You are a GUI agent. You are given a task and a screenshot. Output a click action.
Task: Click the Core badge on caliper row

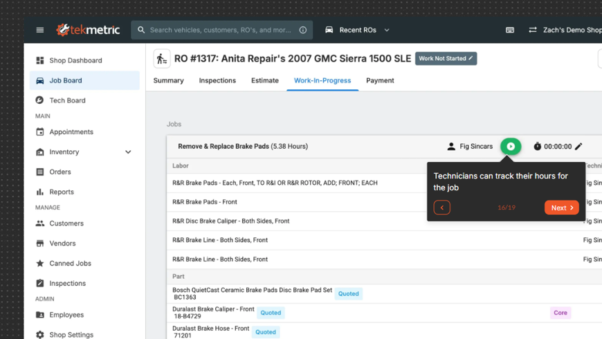click(560, 313)
